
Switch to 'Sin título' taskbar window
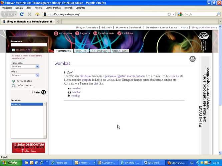pos(130,163)
